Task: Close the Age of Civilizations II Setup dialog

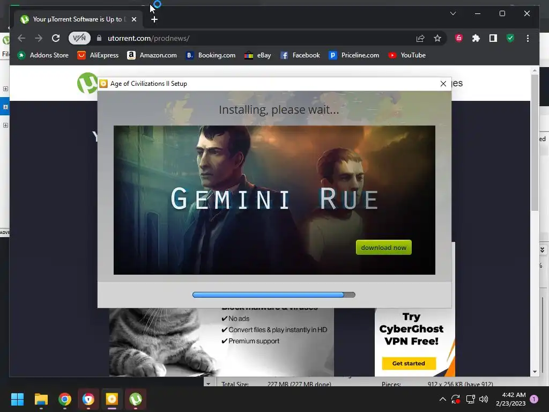Action: click(443, 84)
